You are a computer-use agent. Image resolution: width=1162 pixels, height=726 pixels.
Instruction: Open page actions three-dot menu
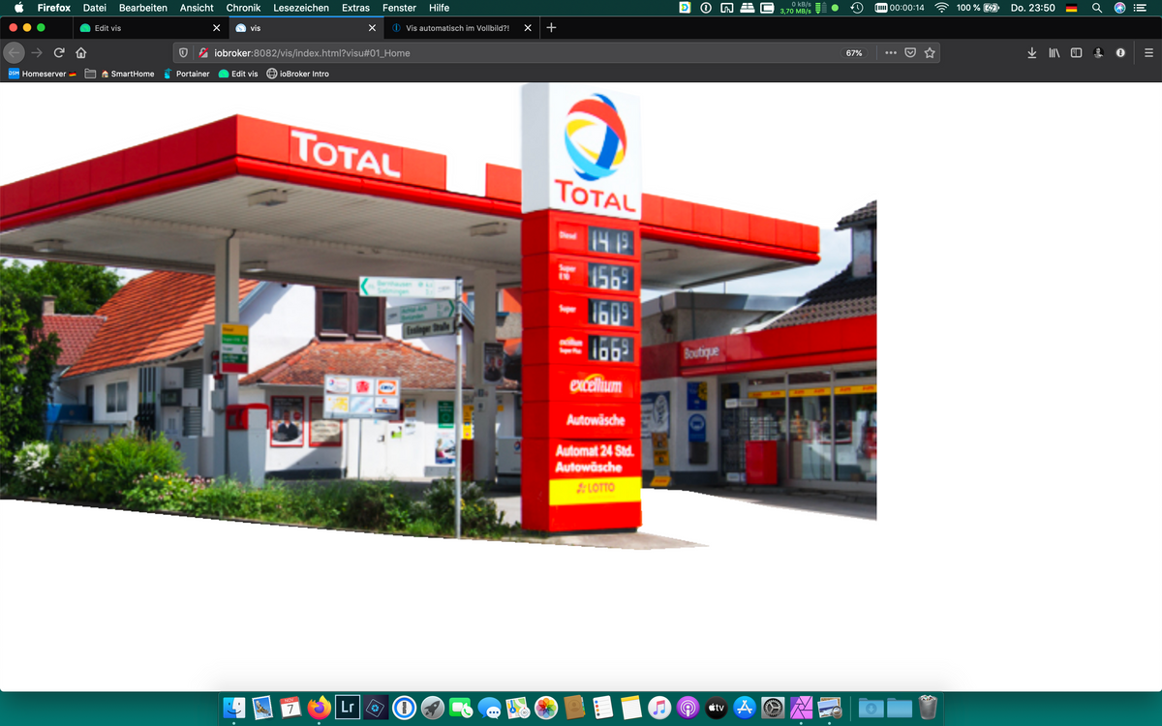coord(891,53)
